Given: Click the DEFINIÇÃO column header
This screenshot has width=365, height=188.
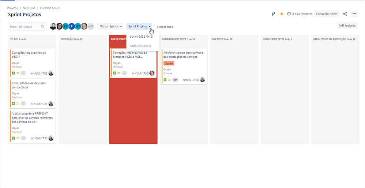Looking at the screenshot, I should pos(71,40).
